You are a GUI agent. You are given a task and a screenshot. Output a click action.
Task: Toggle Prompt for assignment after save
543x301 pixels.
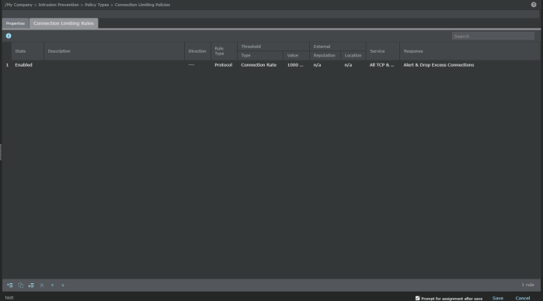click(417, 298)
